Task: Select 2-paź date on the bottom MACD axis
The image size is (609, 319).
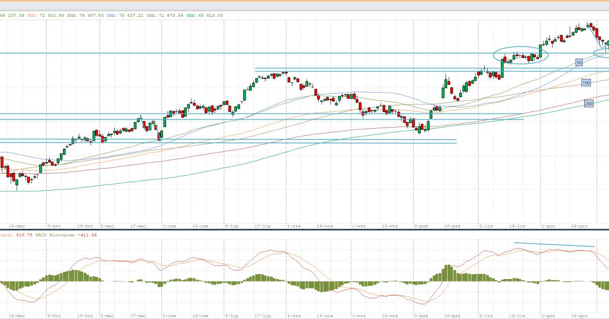Action: point(421,315)
